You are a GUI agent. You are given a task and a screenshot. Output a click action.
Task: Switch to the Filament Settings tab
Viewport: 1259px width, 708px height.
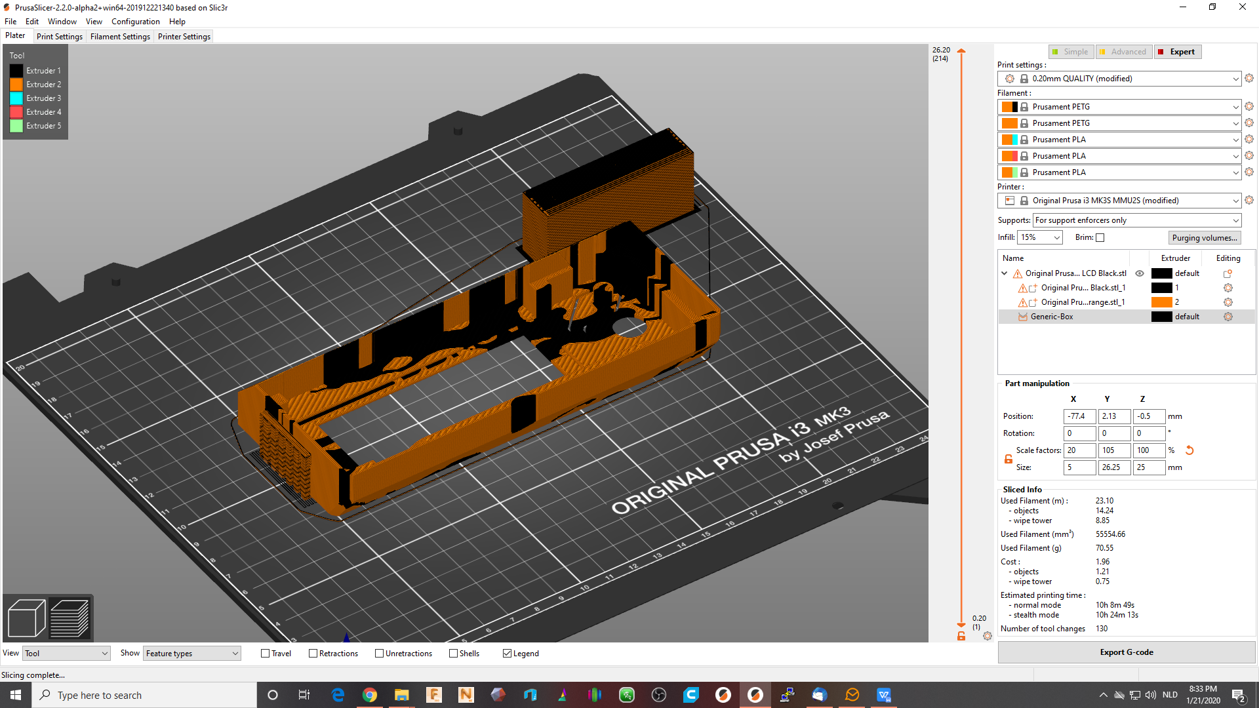click(x=120, y=36)
